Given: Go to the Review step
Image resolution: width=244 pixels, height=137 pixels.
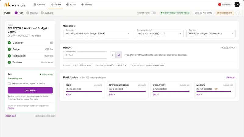Looking at the screenshot, I should [32, 13].
